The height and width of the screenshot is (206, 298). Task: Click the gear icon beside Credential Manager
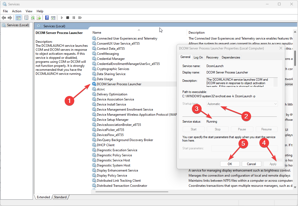[94, 59]
